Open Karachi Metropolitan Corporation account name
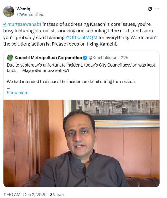This screenshot has width=167, height=198. tap(48, 58)
